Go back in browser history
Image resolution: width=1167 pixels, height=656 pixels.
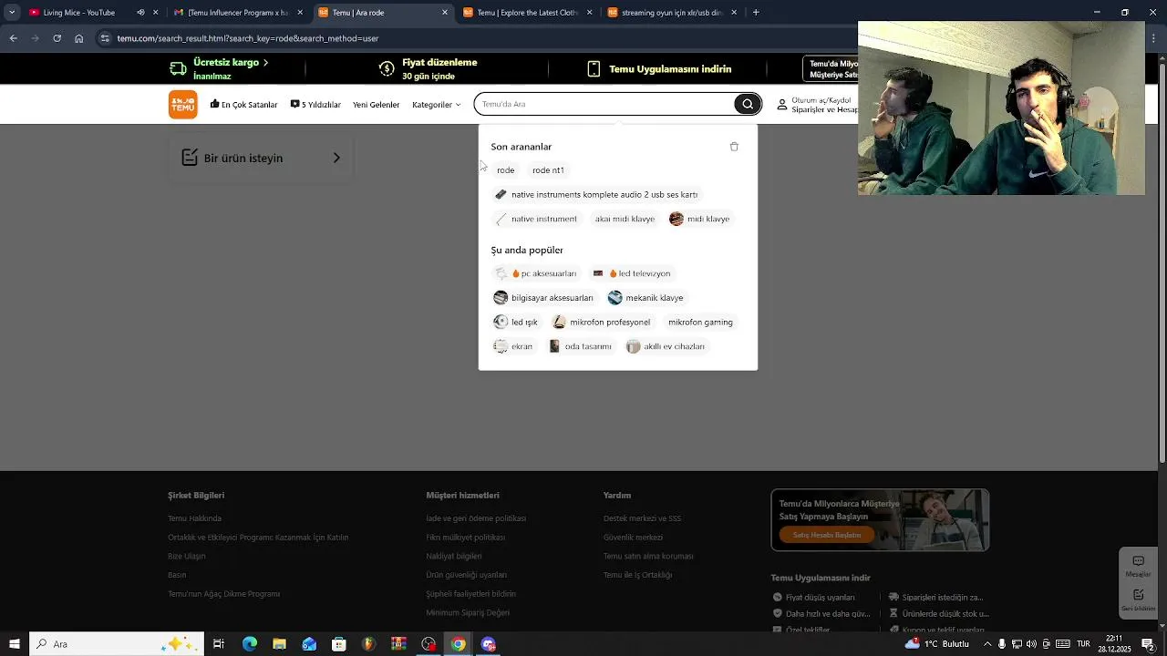[x=13, y=38]
